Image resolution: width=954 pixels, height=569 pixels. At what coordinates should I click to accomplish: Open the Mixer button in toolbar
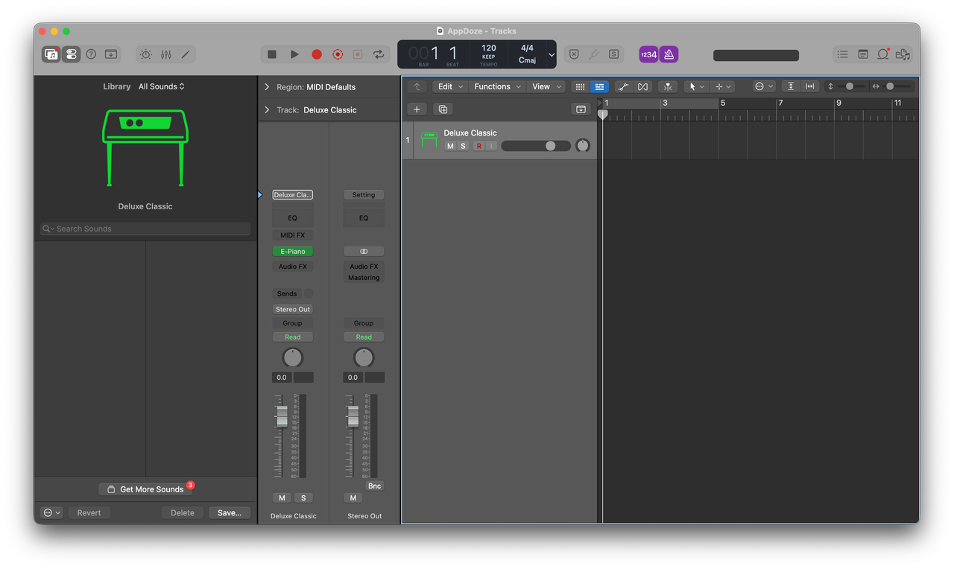[165, 54]
